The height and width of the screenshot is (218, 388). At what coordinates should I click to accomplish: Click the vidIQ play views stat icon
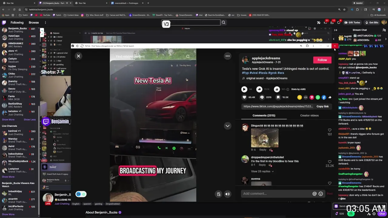click(x=244, y=89)
